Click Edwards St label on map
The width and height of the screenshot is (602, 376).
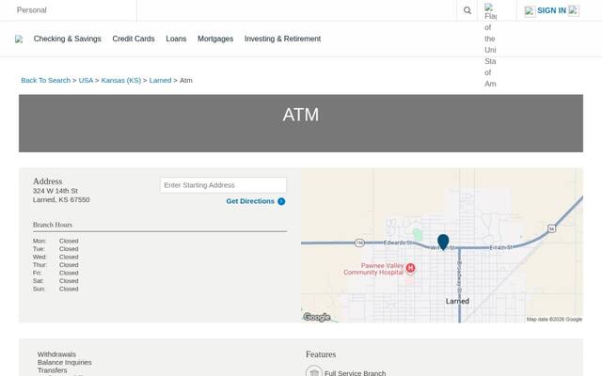click(x=398, y=243)
